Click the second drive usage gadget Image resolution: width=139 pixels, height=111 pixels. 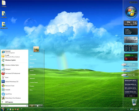coord(129,70)
